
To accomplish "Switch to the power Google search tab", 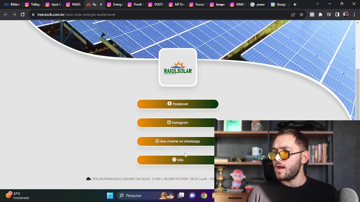I will point(259,4).
